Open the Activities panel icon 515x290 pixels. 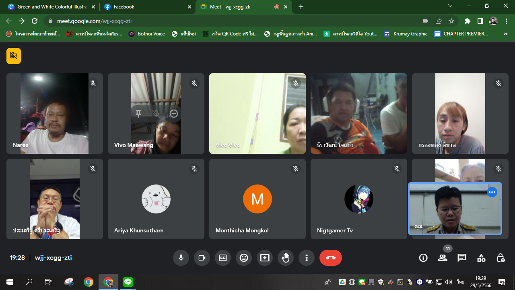coord(481,258)
